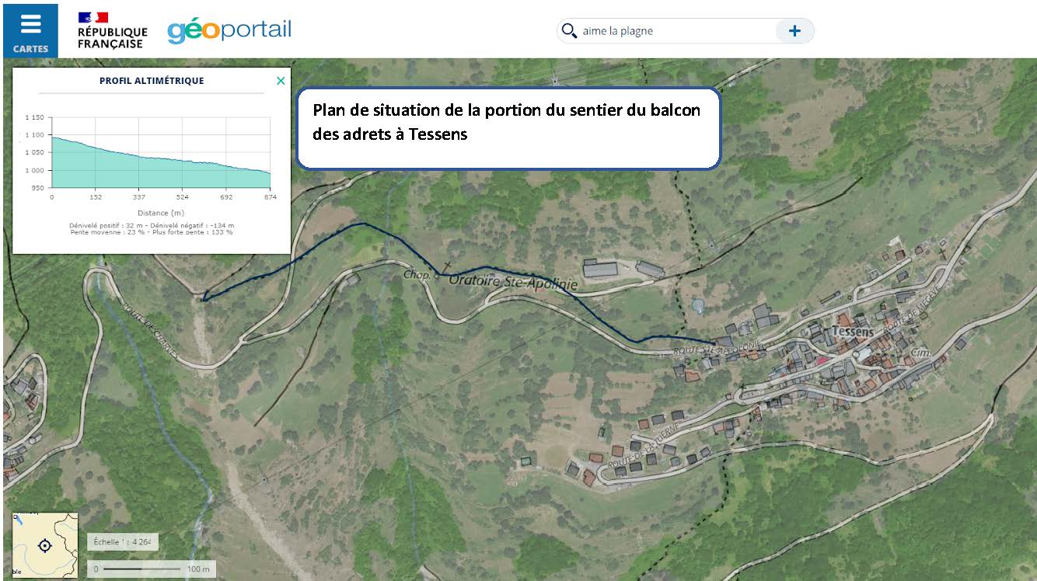Click the 0–100 m scale bar

(x=148, y=569)
